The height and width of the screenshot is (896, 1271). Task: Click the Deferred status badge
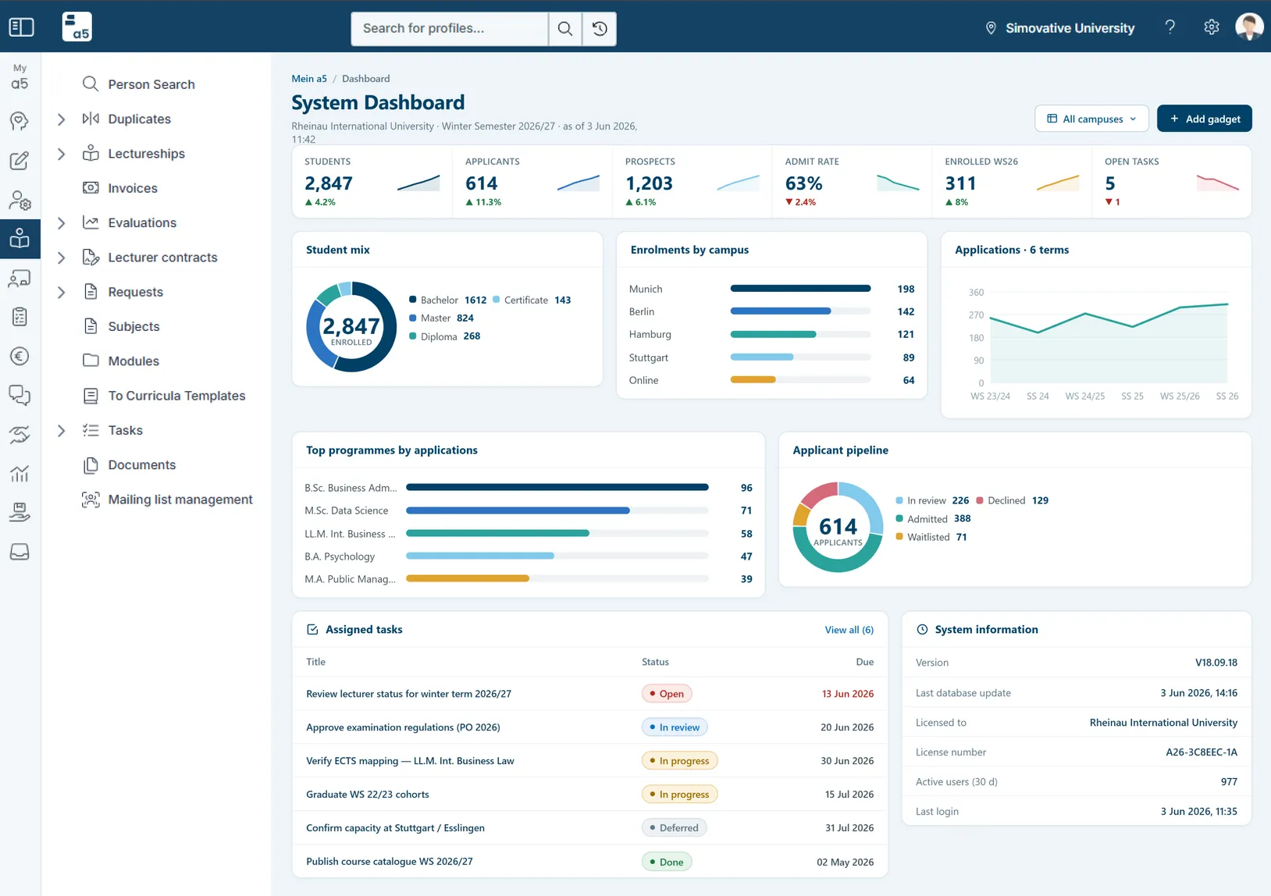click(675, 828)
